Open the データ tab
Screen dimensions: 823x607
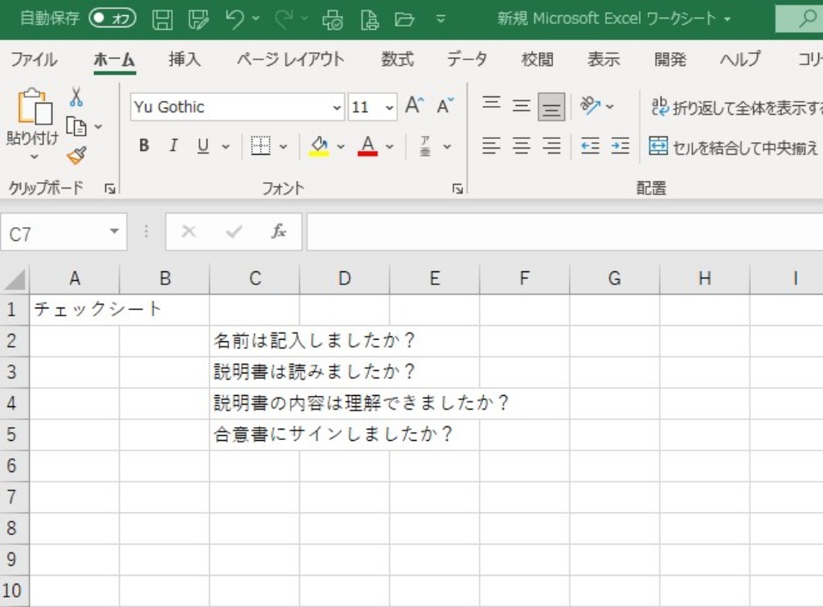[467, 59]
